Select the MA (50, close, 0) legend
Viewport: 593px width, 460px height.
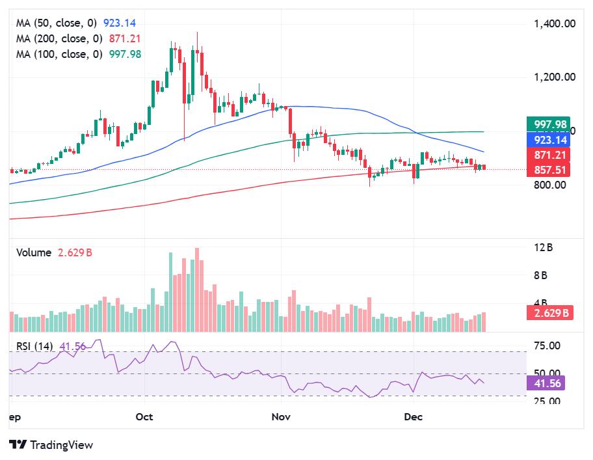[59, 23]
